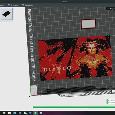Click the Bambu Studio taskbar icon

[36, 113]
